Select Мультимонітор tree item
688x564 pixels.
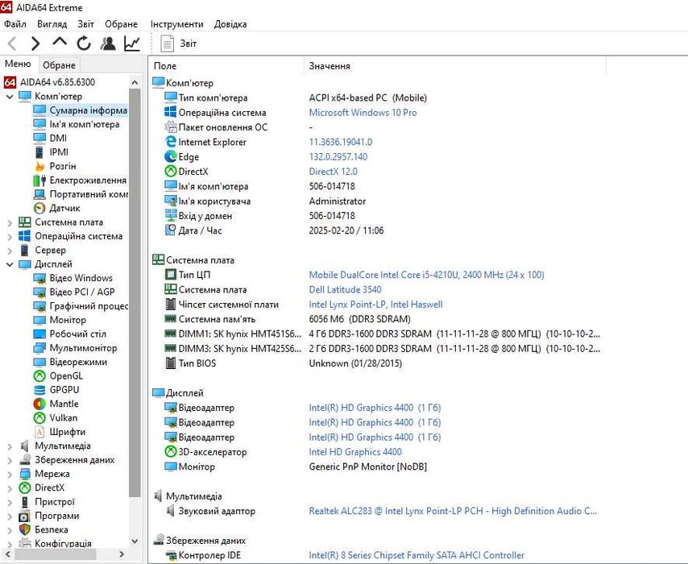tap(83, 348)
